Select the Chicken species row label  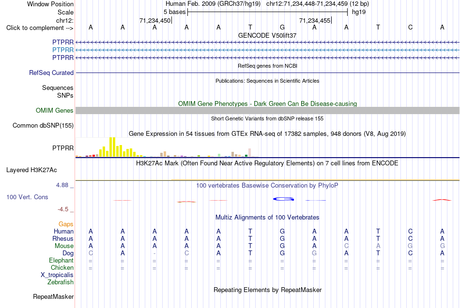click(62, 267)
